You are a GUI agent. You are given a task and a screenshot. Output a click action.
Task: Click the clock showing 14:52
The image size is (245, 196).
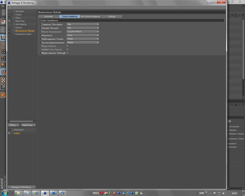234,193
